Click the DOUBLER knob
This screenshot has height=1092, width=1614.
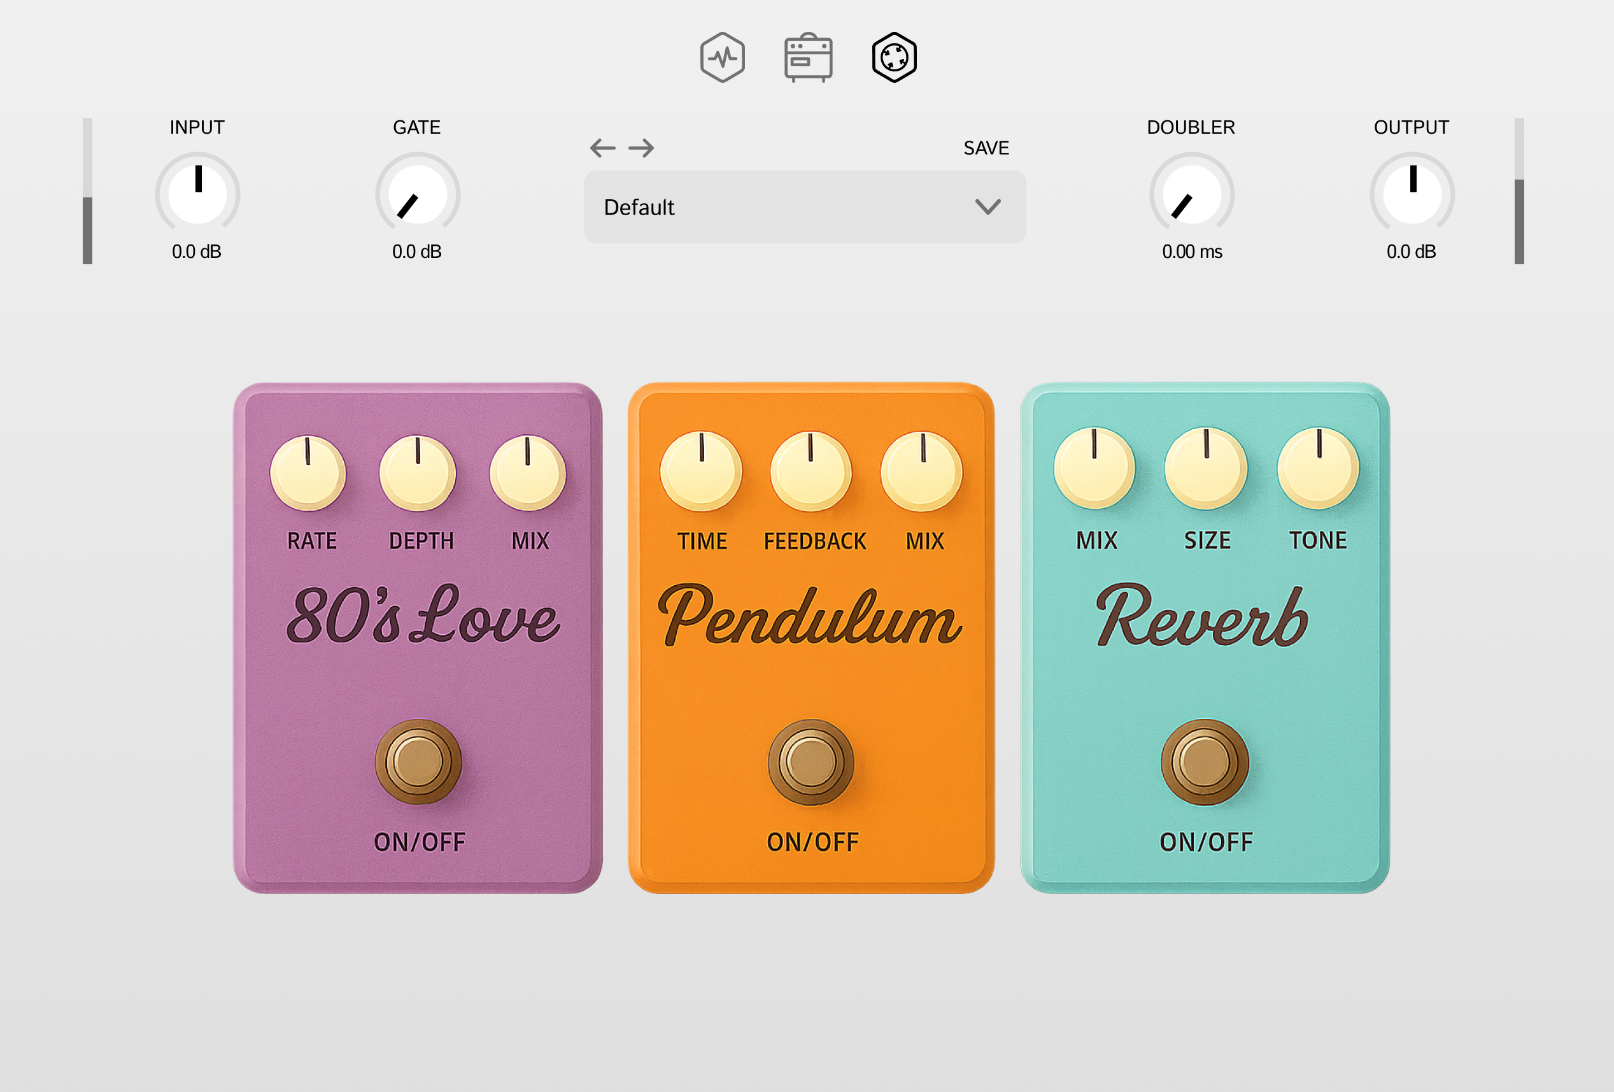pyautogui.click(x=1191, y=195)
